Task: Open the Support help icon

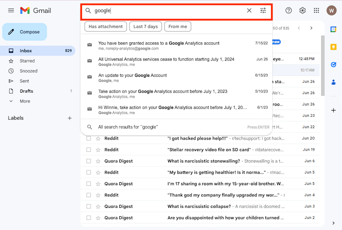Action: (x=289, y=10)
